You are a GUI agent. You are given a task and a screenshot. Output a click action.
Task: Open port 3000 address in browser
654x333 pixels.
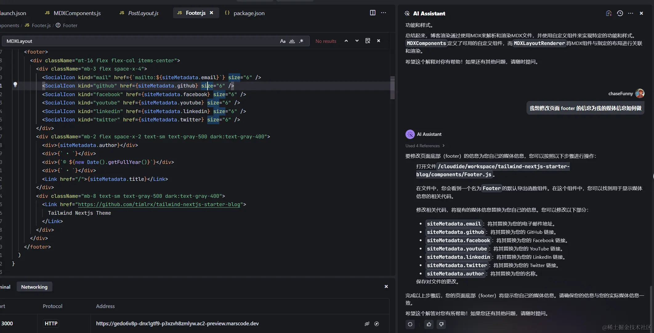tap(377, 324)
